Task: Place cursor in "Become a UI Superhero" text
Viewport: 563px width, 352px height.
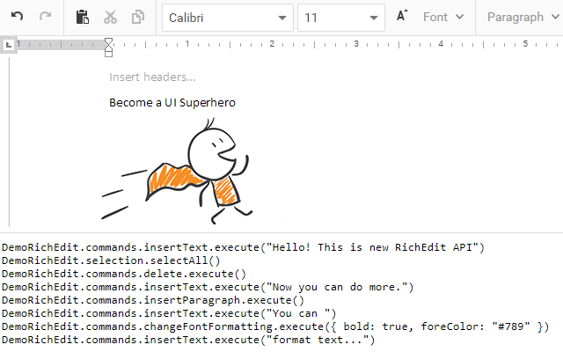Action: coord(172,103)
